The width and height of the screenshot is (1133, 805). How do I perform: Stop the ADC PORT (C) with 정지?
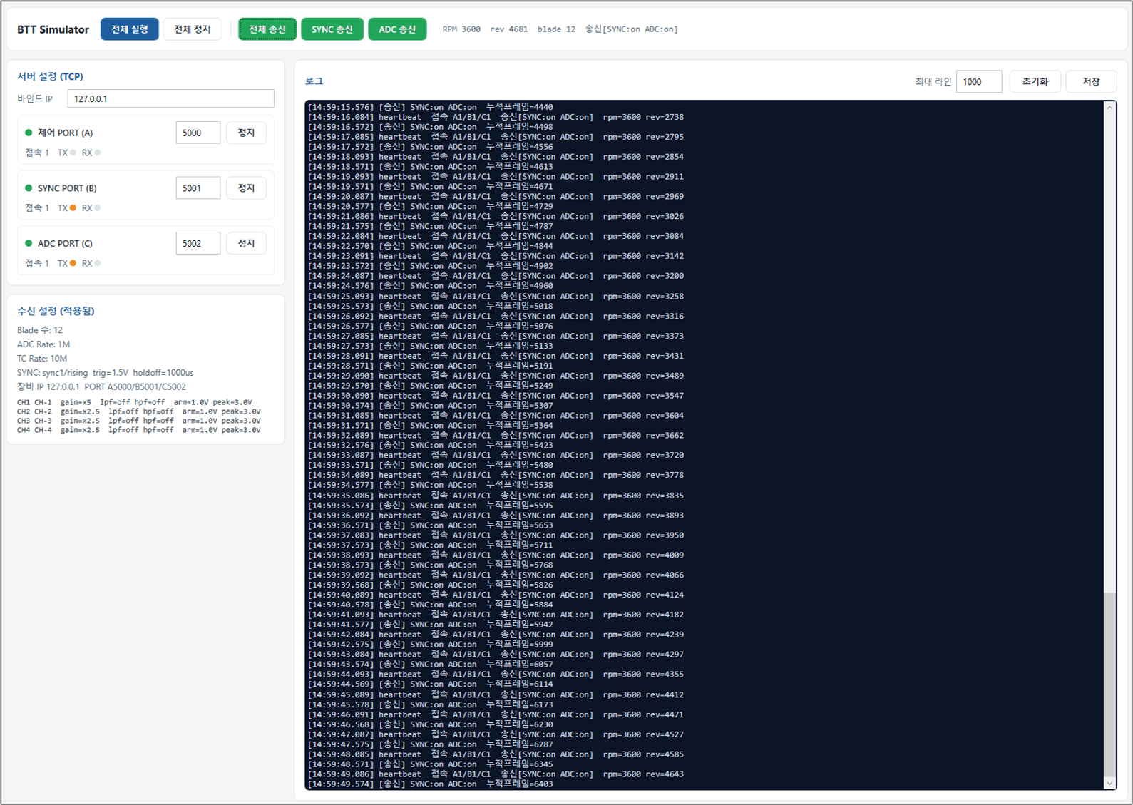click(246, 243)
